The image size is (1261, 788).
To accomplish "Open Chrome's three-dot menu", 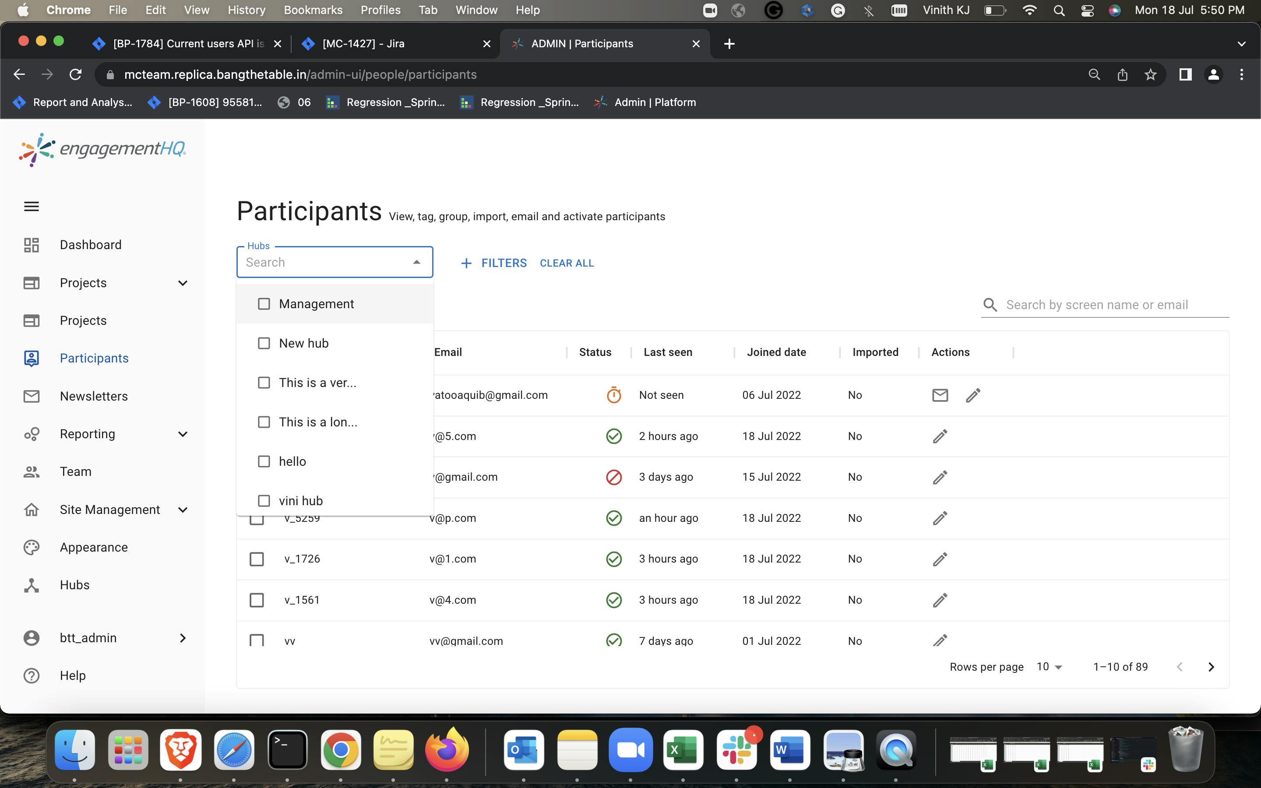I will (1242, 74).
